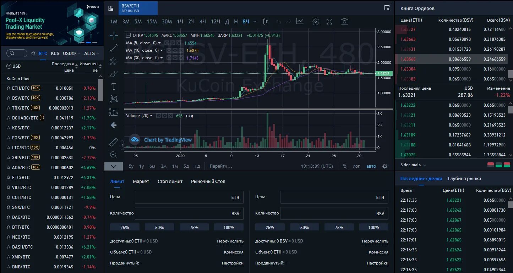The image size is (513, 273).
Task: Open the candlestick chart style picker
Action: [x=266, y=22]
